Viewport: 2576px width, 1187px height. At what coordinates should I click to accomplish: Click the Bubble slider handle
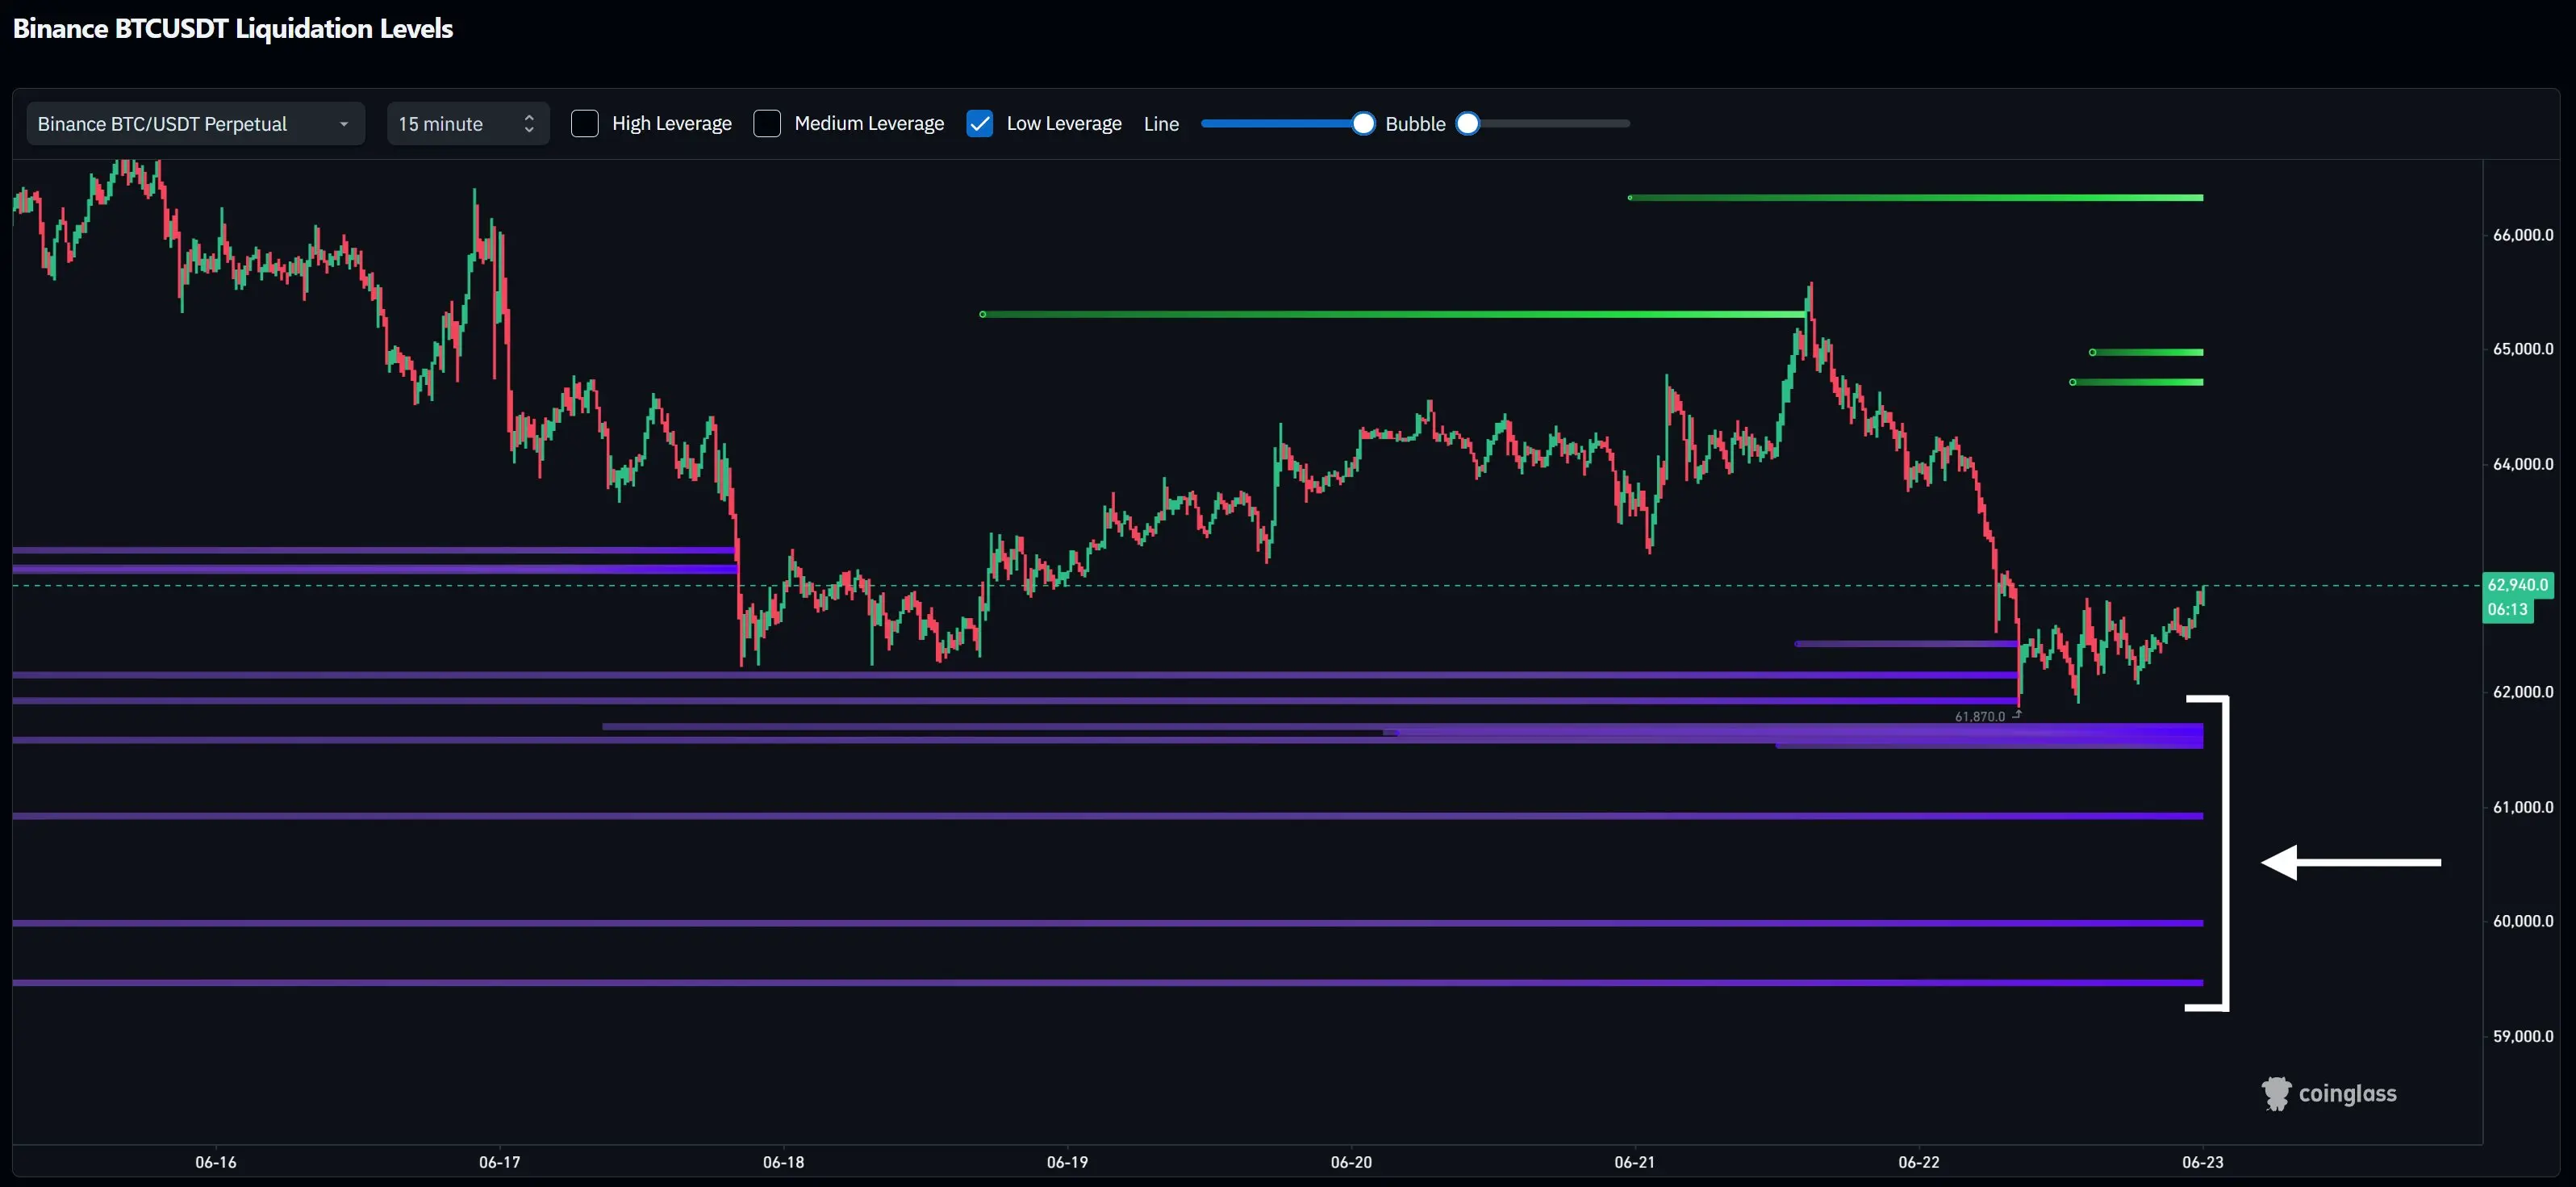click(x=1467, y=124)
